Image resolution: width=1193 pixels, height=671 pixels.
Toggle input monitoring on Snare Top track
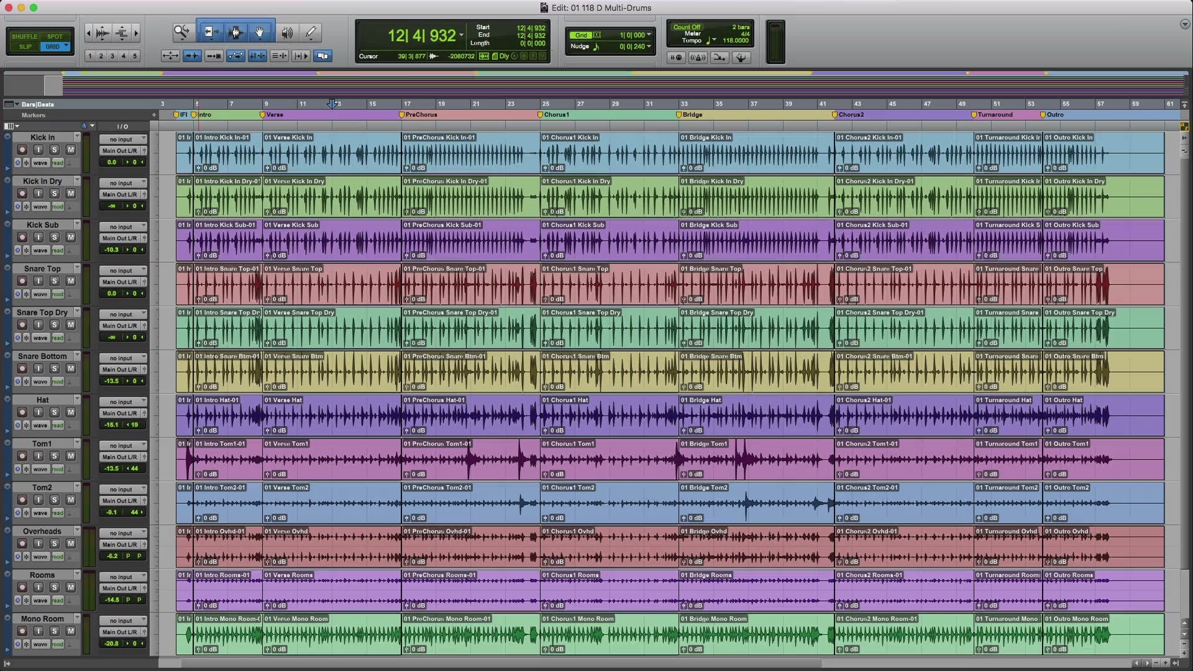coord(39,281)
